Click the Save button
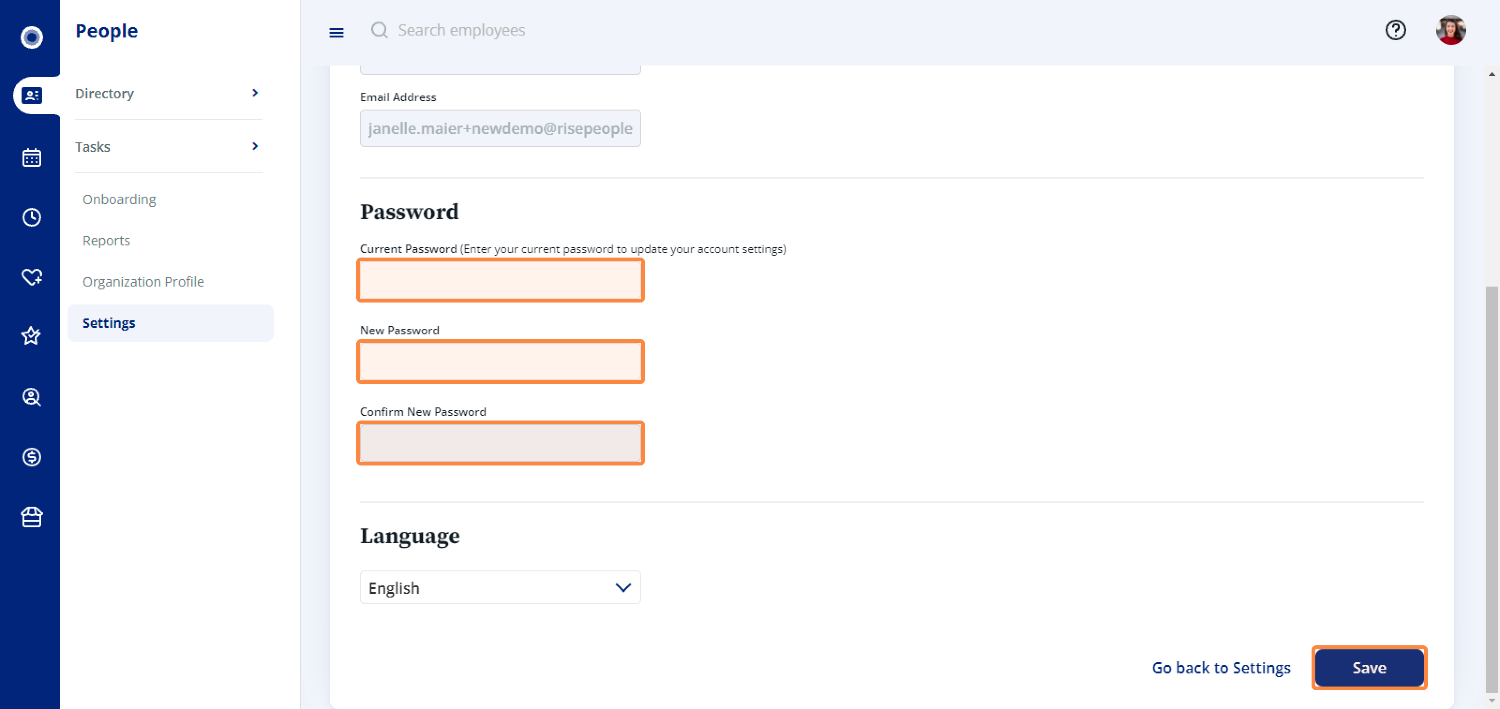This screenshot has width=1500, height=709. (x=1369, y=667)
